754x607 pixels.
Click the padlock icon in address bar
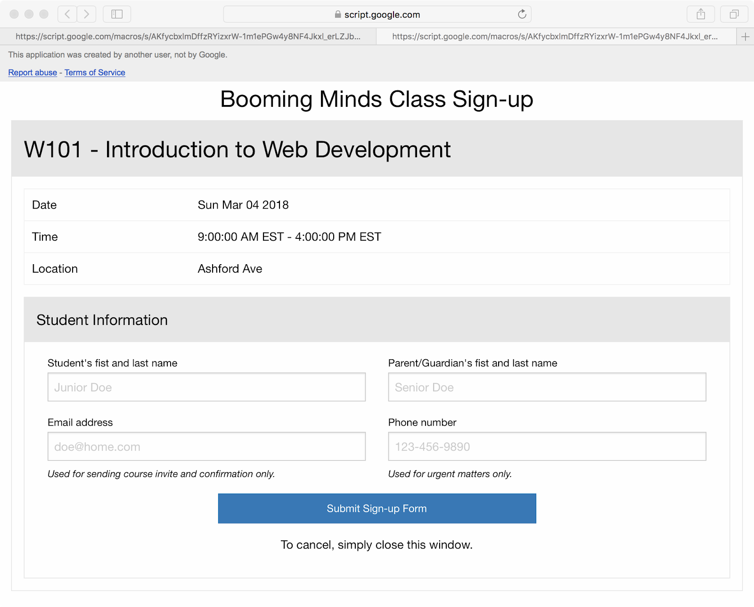point(338,15)
